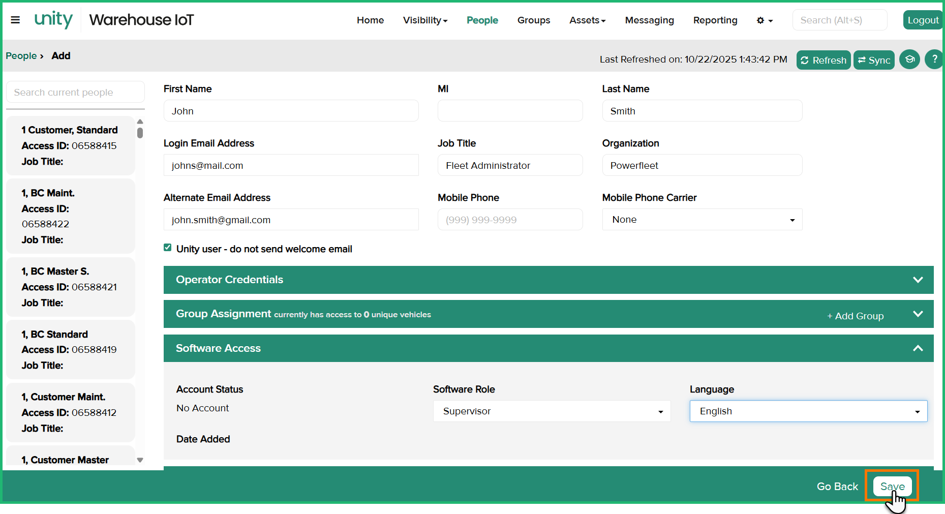Open the Visibility menu
The height and width of the screenshot is (514, 945).
[x=425, y=20]
